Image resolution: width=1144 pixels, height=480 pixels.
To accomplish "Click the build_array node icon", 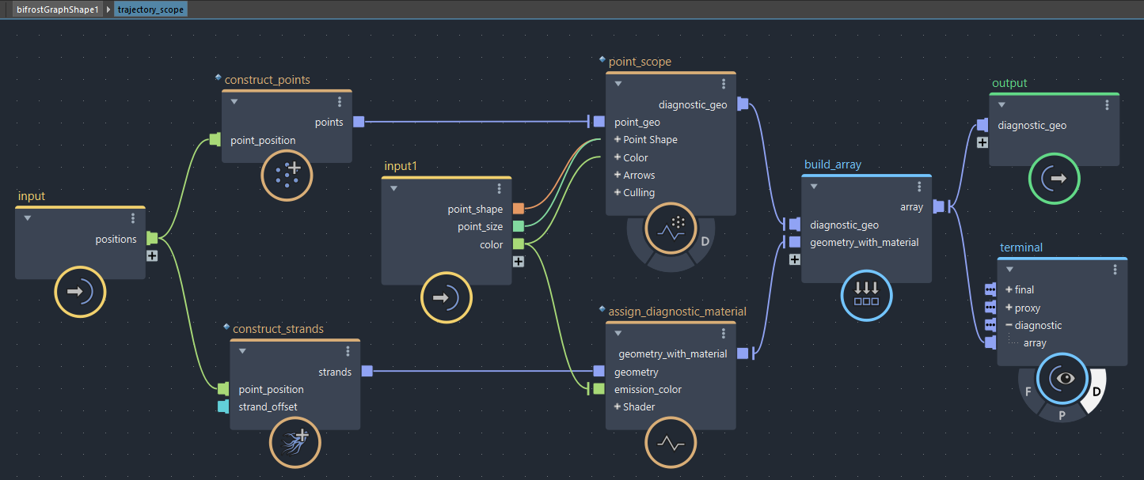I will pos(866,296).
